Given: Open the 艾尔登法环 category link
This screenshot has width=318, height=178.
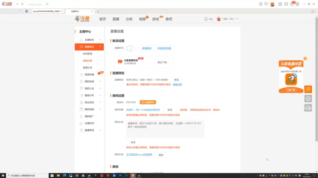Looking at the screenshot, I should pos(139,154).
